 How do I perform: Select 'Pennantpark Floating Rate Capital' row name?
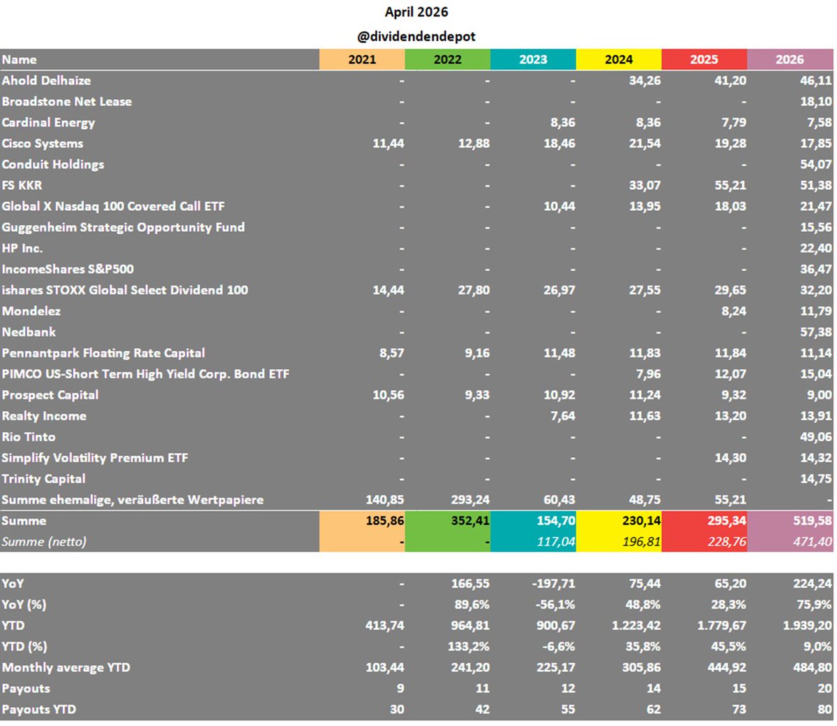(103, 353)
